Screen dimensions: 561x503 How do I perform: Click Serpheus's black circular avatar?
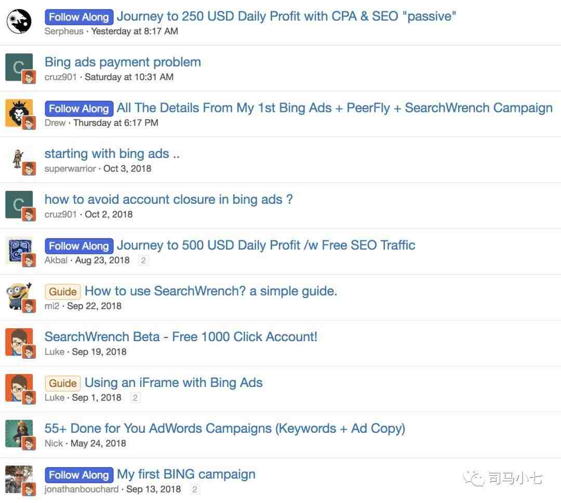pyautogui.click(x=19, y=21)
